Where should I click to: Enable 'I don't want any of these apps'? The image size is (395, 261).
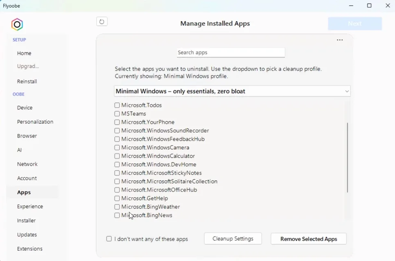pyautogui.click(x=108, y=239)
